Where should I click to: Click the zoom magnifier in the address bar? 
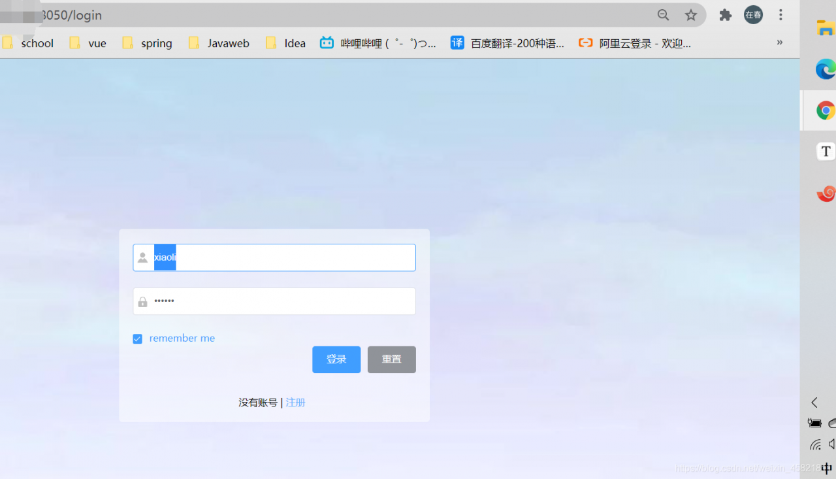[x=663, y=14]
